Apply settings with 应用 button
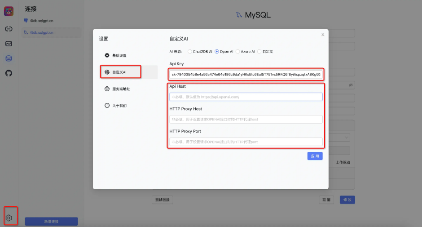422x227 pixels. pos(315,156)
